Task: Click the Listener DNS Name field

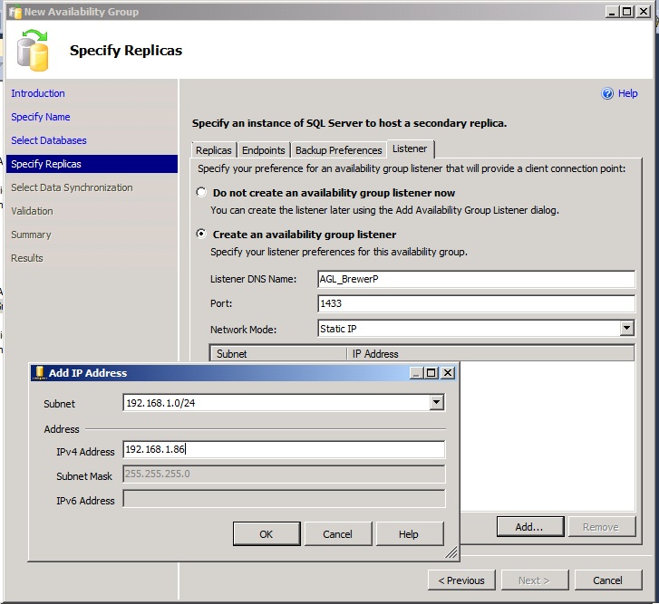Action: coord(476,279)
